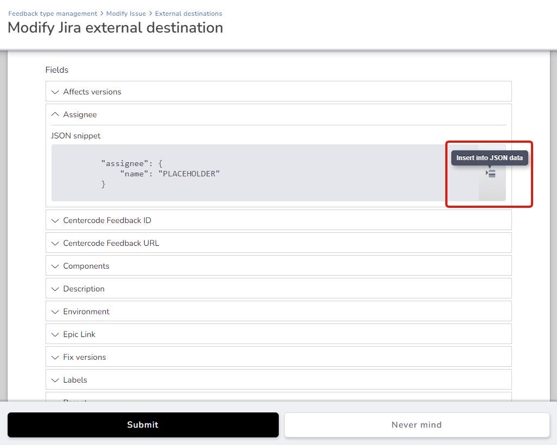Go to Modify Issue breadcrumb
Image resolution: width=557 pixels, height=445 pixels.
click(x=126, y=14)
